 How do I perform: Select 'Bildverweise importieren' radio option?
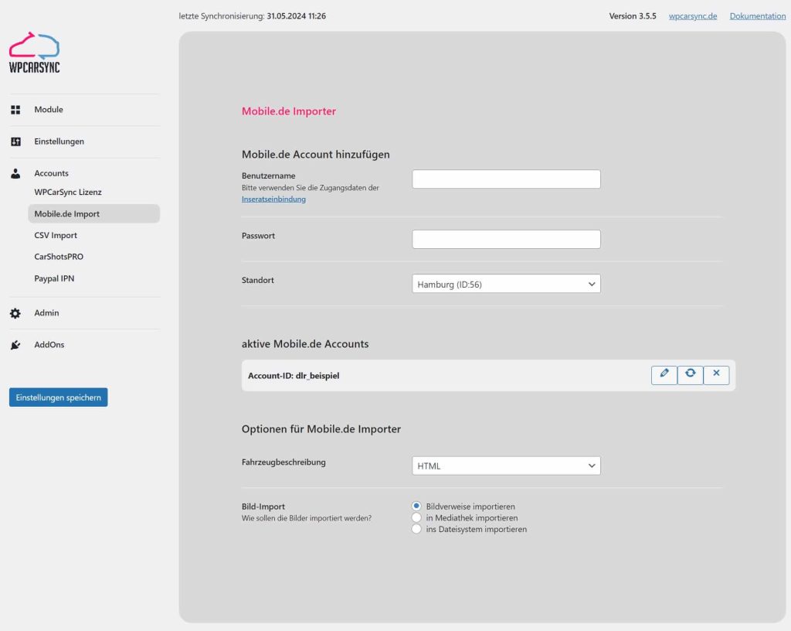pos(416,507)
